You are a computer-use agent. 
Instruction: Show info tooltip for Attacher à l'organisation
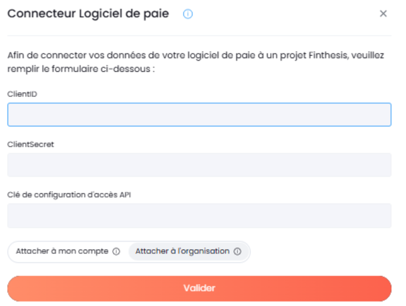coord(237,251)
